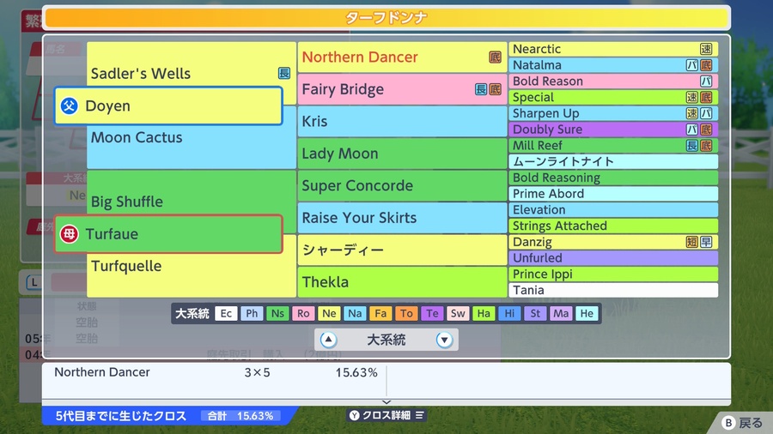Screen dimensions: 773x434
Task: Click the red dam icon beside Turfaue
Action: (69, 234)
